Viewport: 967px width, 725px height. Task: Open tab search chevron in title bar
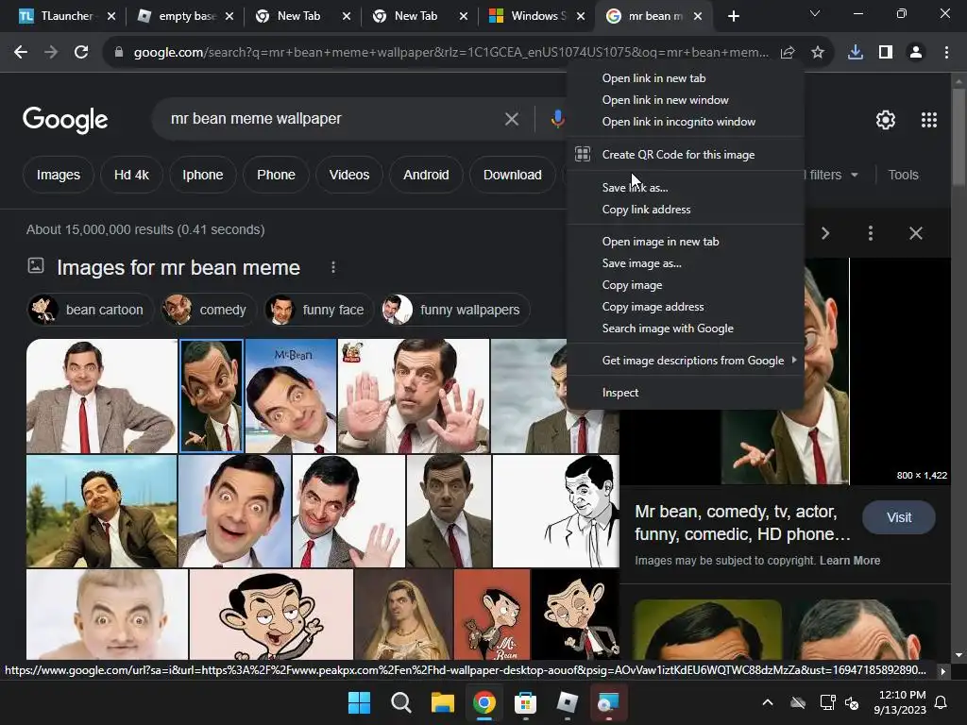click(815, 13)
